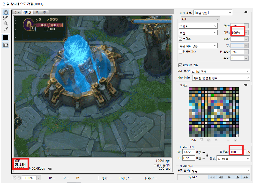253x183 pixels.
Task: Click the zoom in plus button
Action: click(x=19, y=178)
